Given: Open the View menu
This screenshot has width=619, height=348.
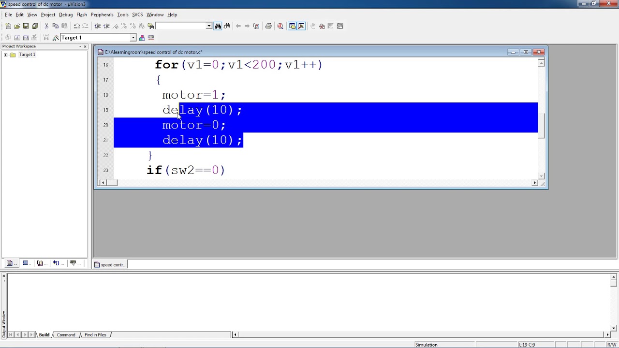Looking at the screenshot, I should (x=32, y=14).
